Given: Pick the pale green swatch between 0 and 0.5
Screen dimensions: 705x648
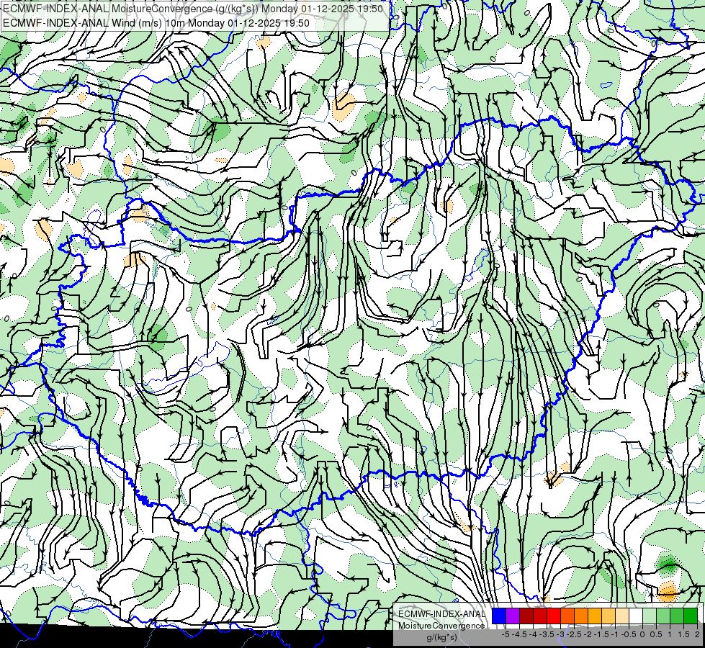Looking at the screenshot, I should (650, 616).
